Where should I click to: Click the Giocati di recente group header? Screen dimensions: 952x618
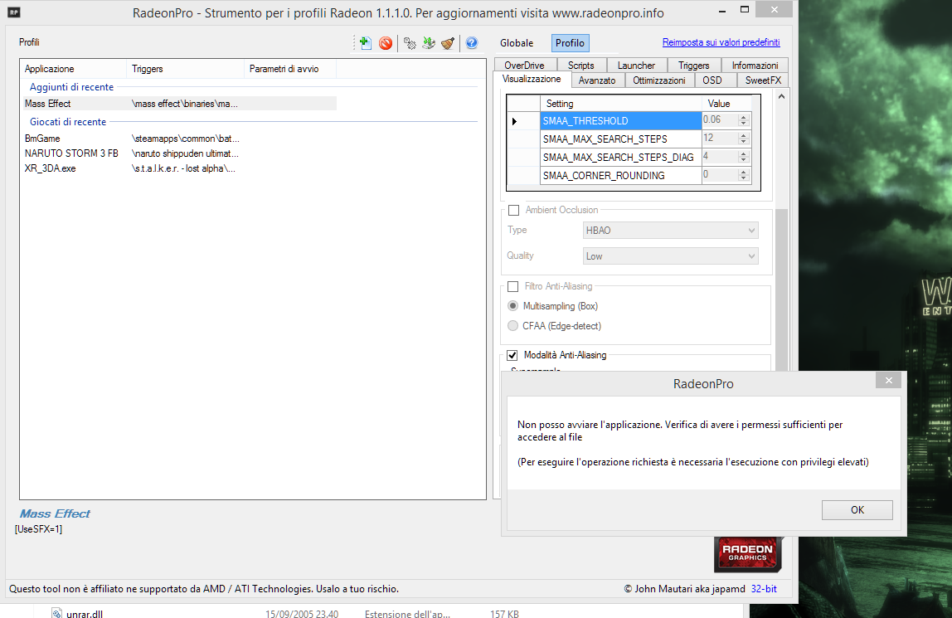pyautogui.click(x=68, y=121)
